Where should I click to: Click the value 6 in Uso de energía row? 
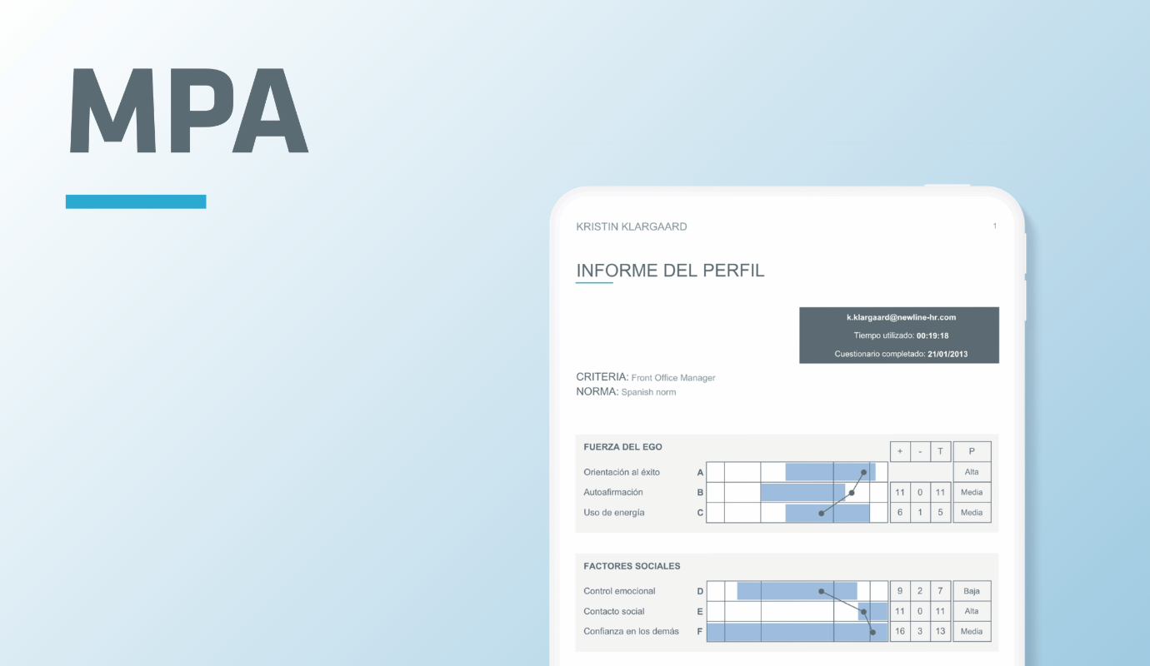point(900,513)
